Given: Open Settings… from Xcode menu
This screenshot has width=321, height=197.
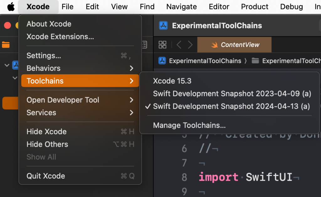Looking at the screenshot, I should pyautogui.click(x=80, y=56).
